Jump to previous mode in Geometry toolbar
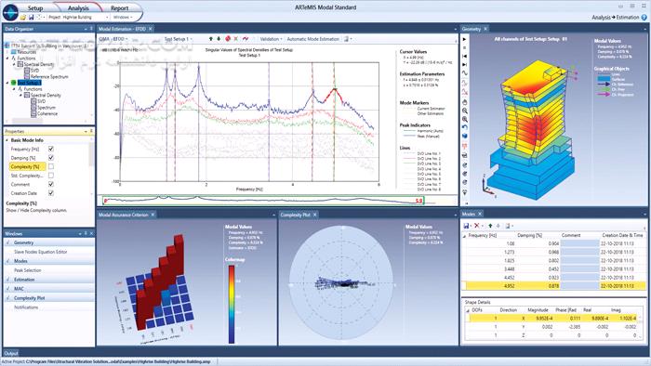 pos(465,56)
